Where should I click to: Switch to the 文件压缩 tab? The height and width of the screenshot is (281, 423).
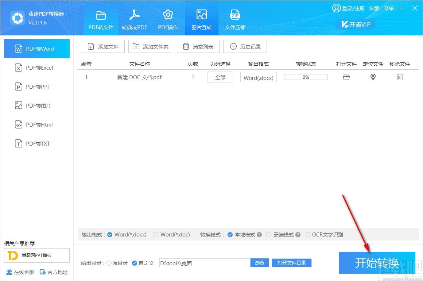pyautogui.click(x=235, y=18)
